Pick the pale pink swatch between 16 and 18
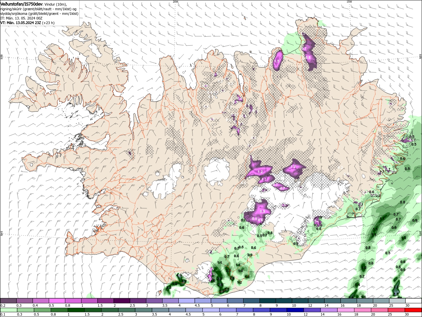422x317 pixels. coord(346,310)
